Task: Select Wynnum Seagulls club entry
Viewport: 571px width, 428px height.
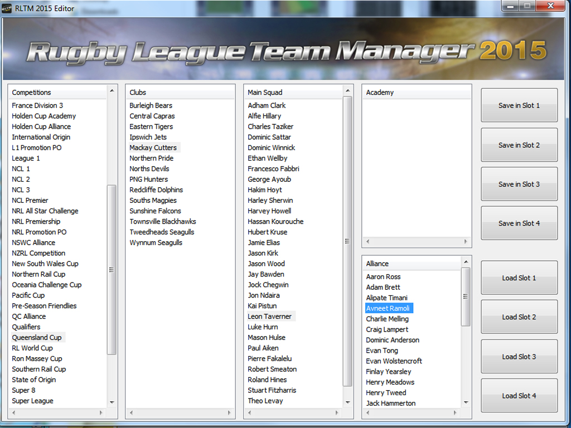Action: [156, 242]
